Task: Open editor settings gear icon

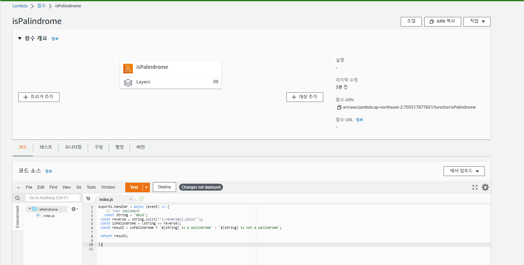Action: [485, 187]
